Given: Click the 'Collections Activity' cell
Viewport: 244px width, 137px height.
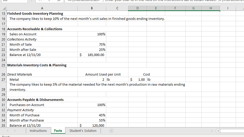Looking at the screenshot, I should pyautogui.click(x=42, y=39).
